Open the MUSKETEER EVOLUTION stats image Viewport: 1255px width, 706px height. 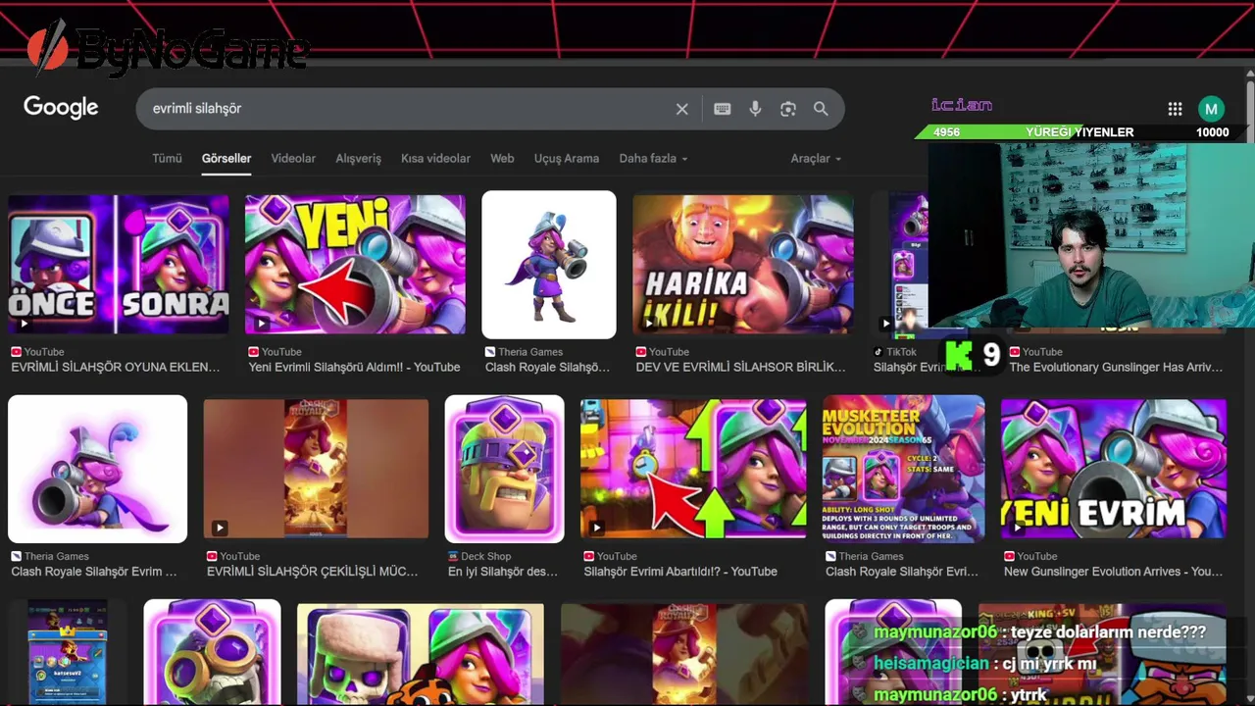pos(903,469)
